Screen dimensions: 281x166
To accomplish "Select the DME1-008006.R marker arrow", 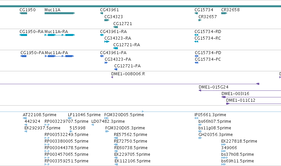I will point(112,77).
